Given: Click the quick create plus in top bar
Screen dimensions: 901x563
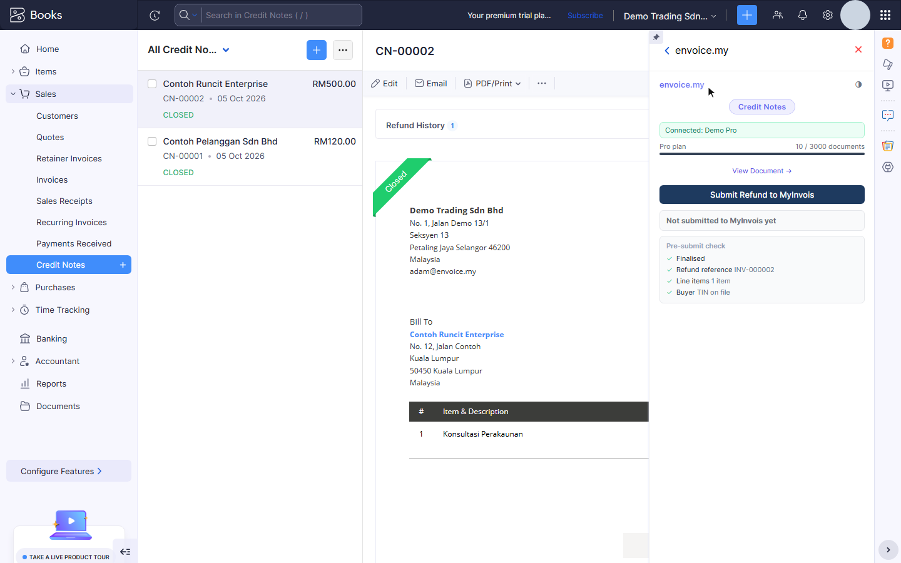Looking at the screenshot, I should coord(746,15).
